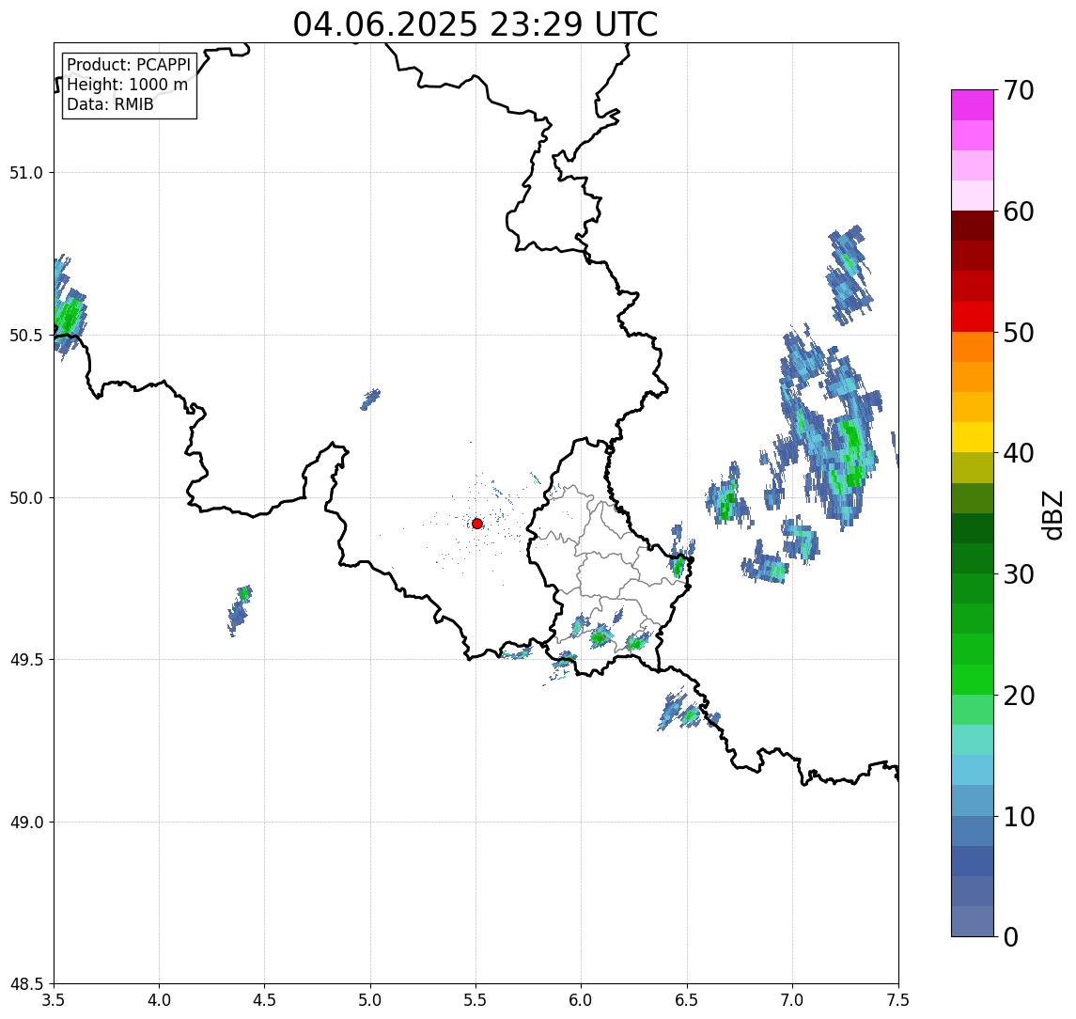Click the small echo near 4.4°E, 49.7°N
Screen dimensions: 1076x1019
241,610
